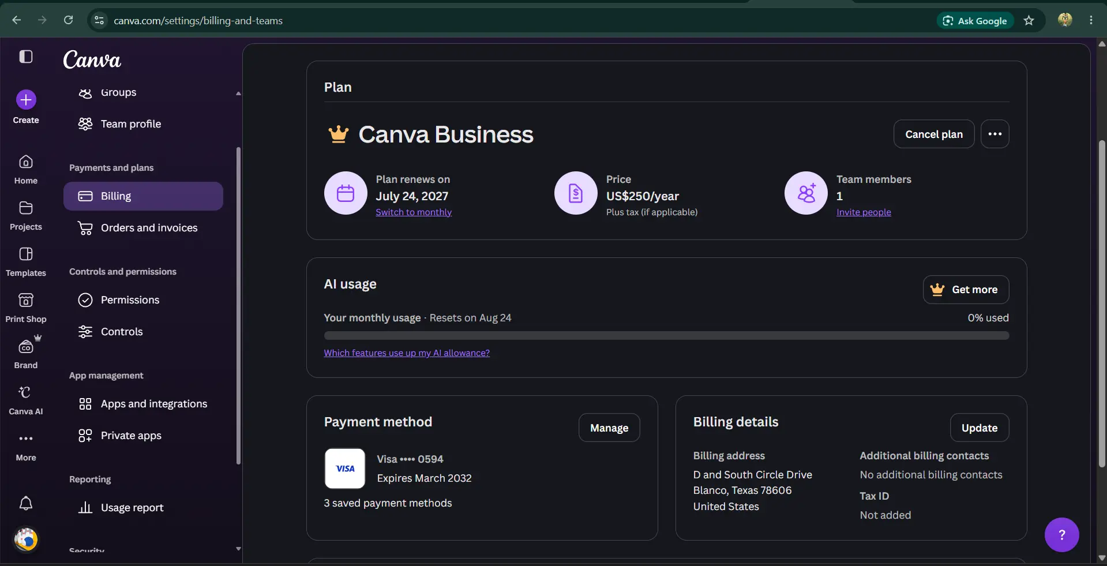This screenshot has width=1107, height=566.
Task: Open Groups settings
Action: point(143,92)
